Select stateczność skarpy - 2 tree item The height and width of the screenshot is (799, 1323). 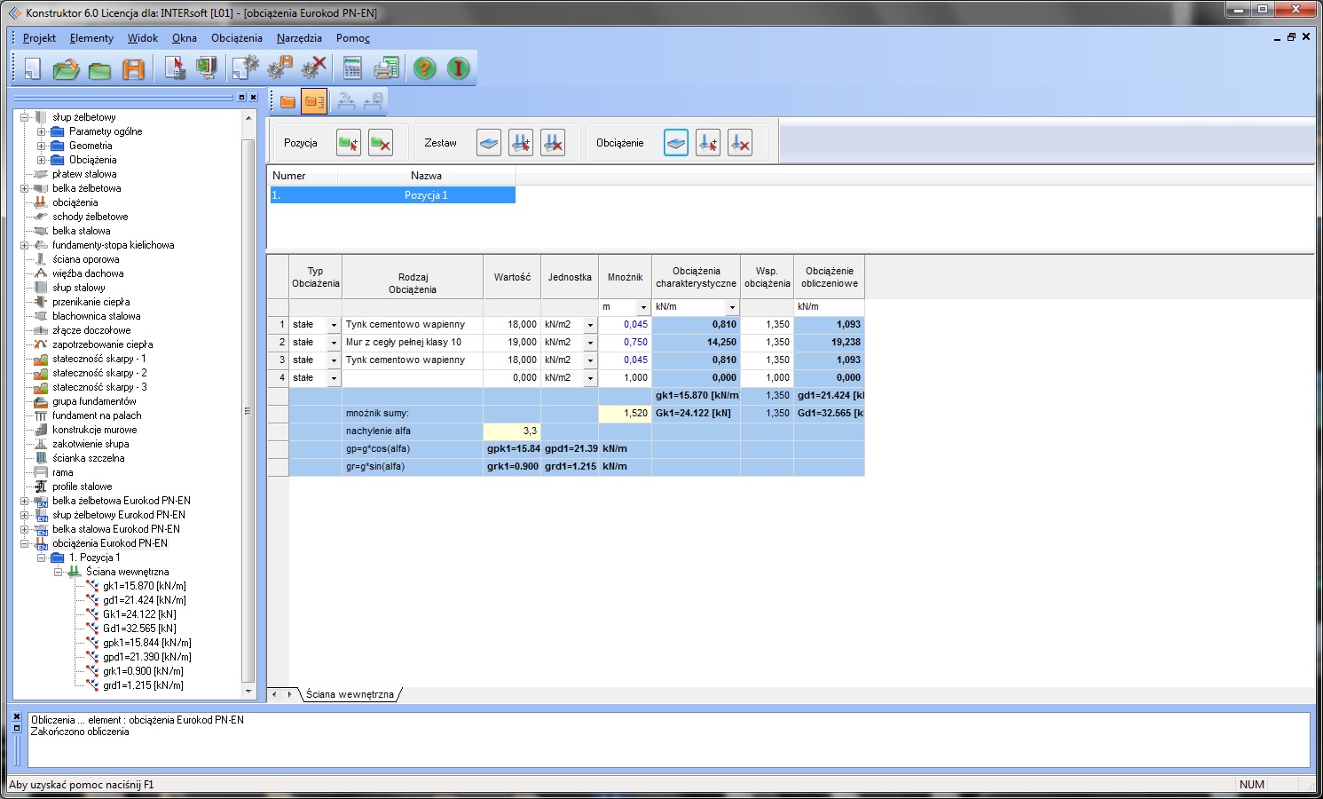point(99,373)
